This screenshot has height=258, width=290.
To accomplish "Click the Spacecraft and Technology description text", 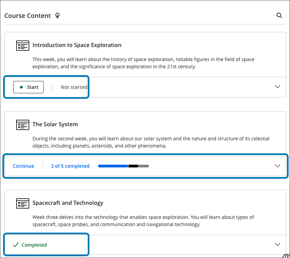I will 143,221.
